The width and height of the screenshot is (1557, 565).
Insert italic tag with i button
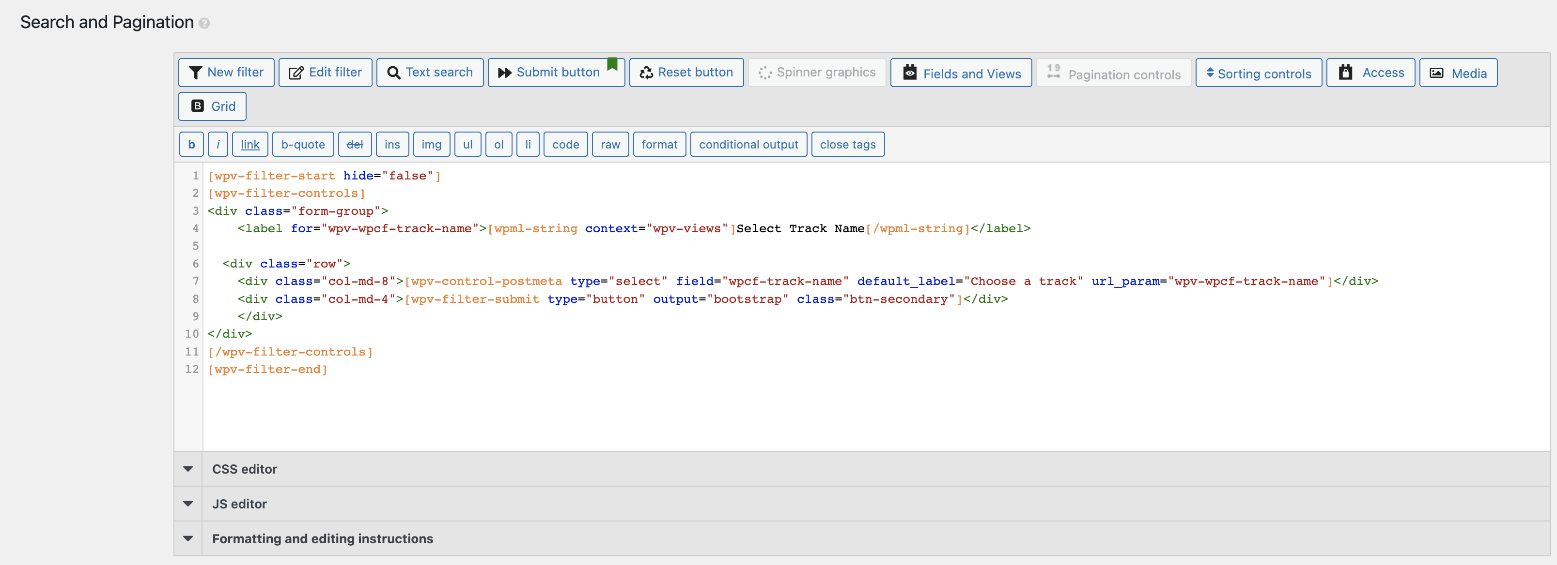point(218,144)
